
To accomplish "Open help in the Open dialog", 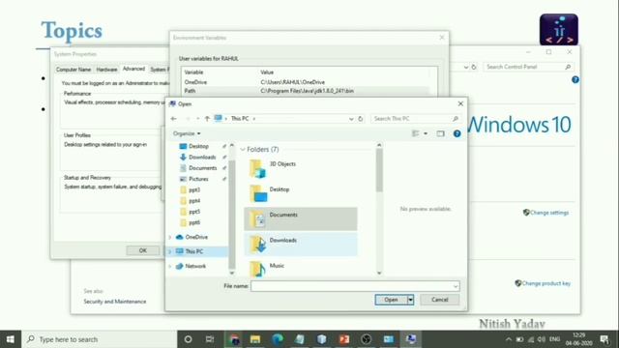I will [x=457, y=133].
